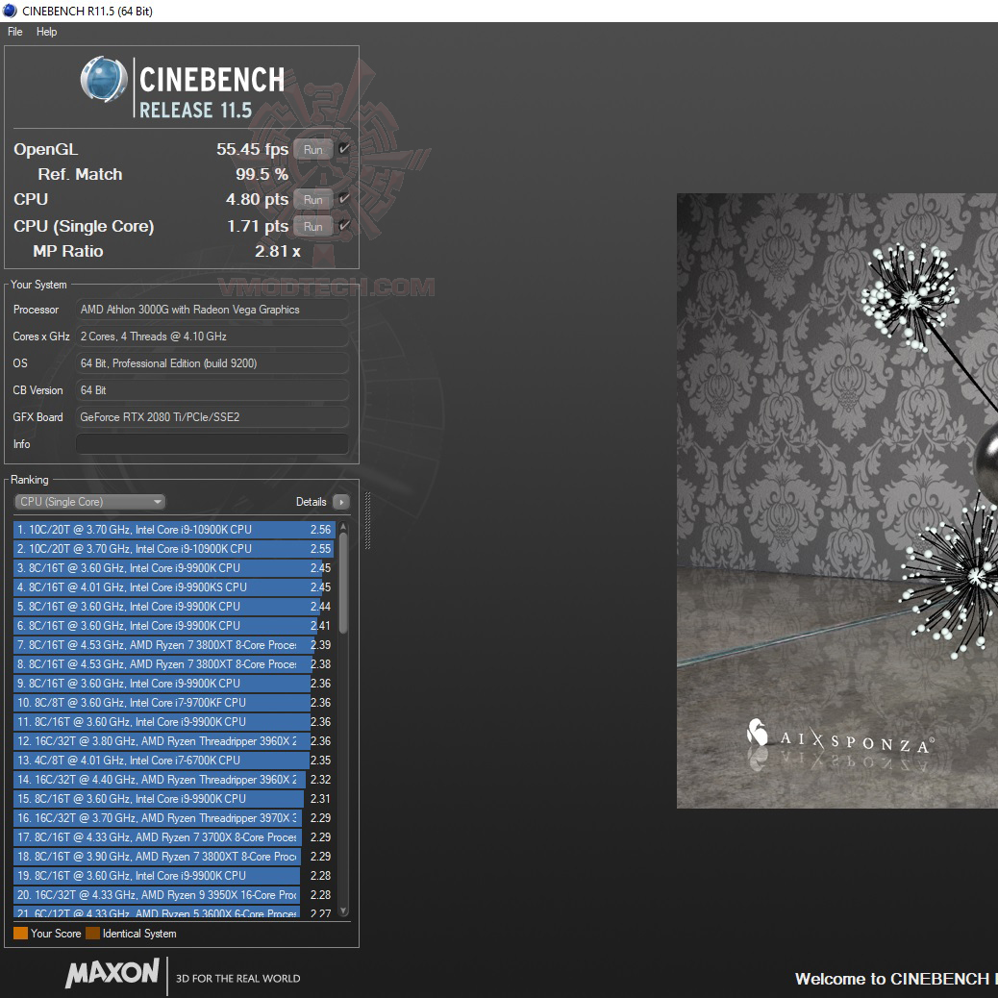Click the CB Version field
The width and height of the screenshot is (998, 998).
tap(212, 390)
